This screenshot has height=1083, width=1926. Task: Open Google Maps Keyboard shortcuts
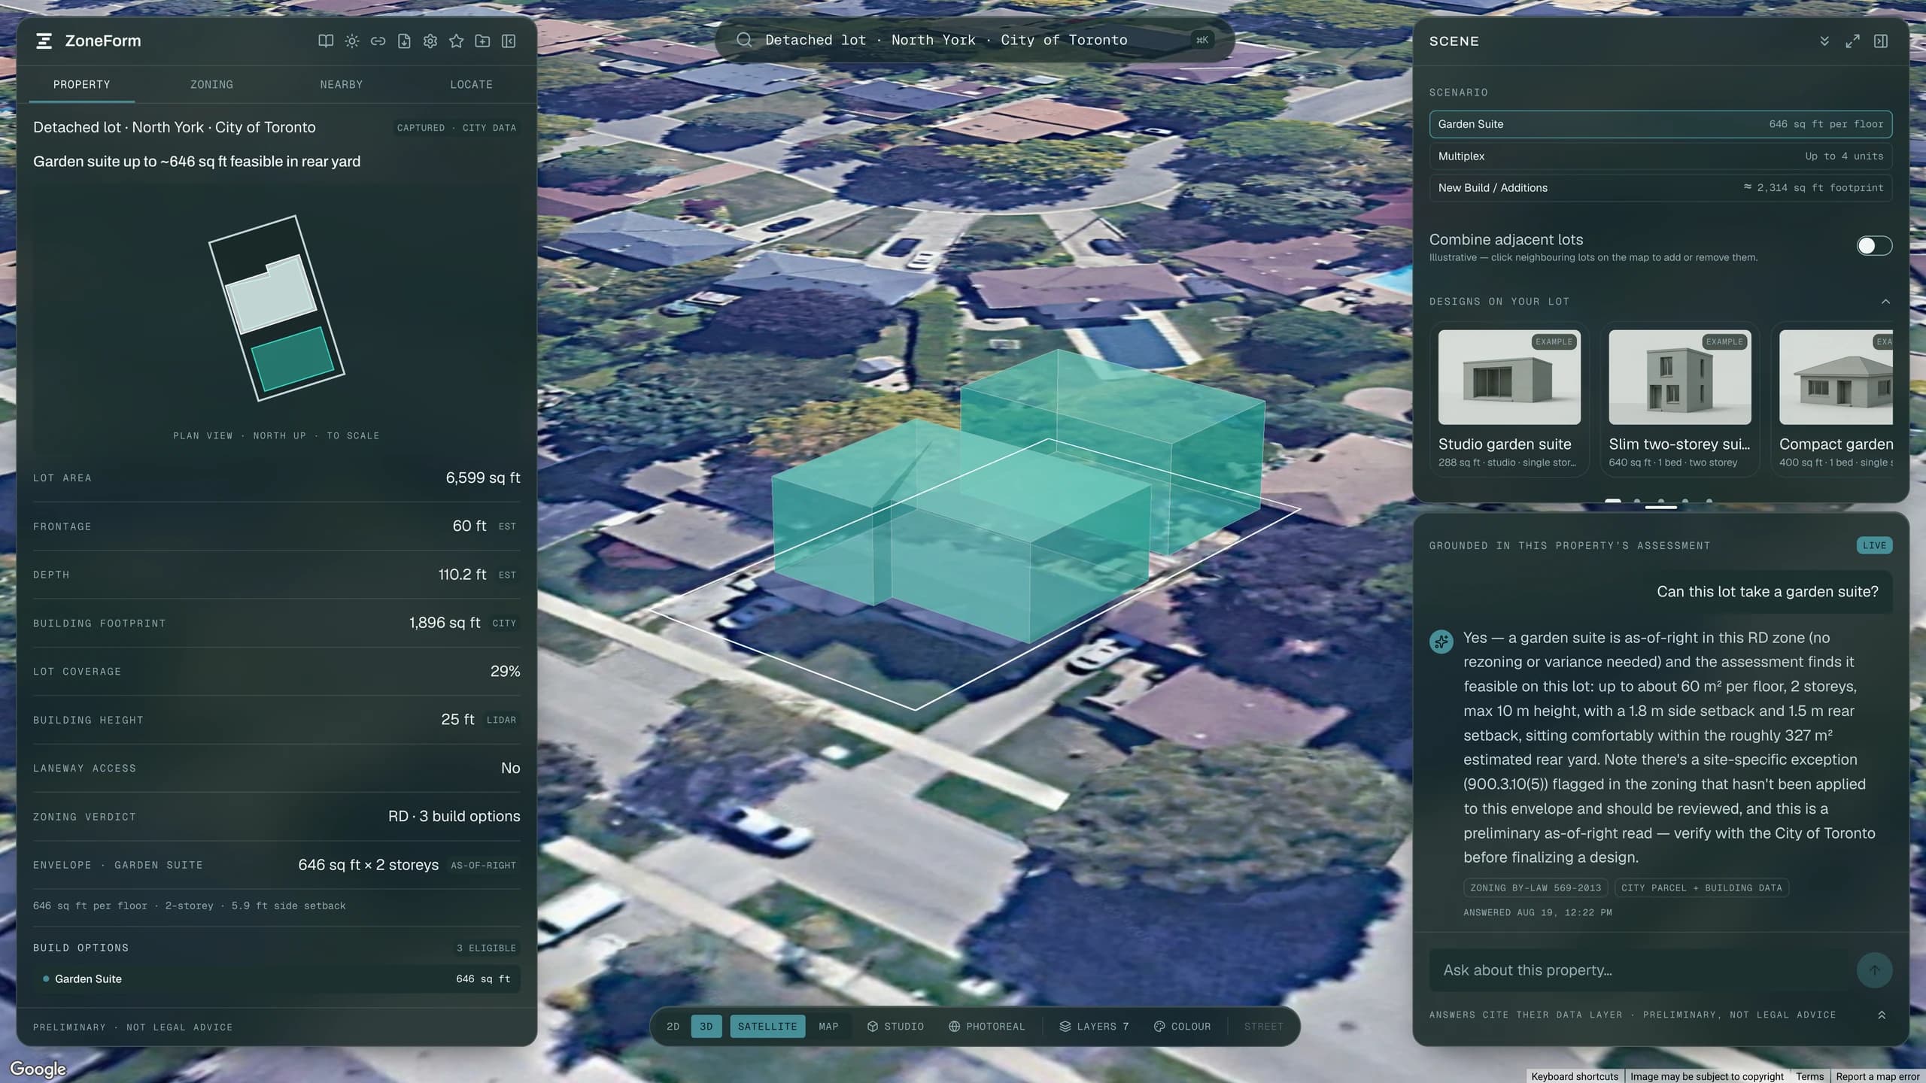tap(1575, 1076)
